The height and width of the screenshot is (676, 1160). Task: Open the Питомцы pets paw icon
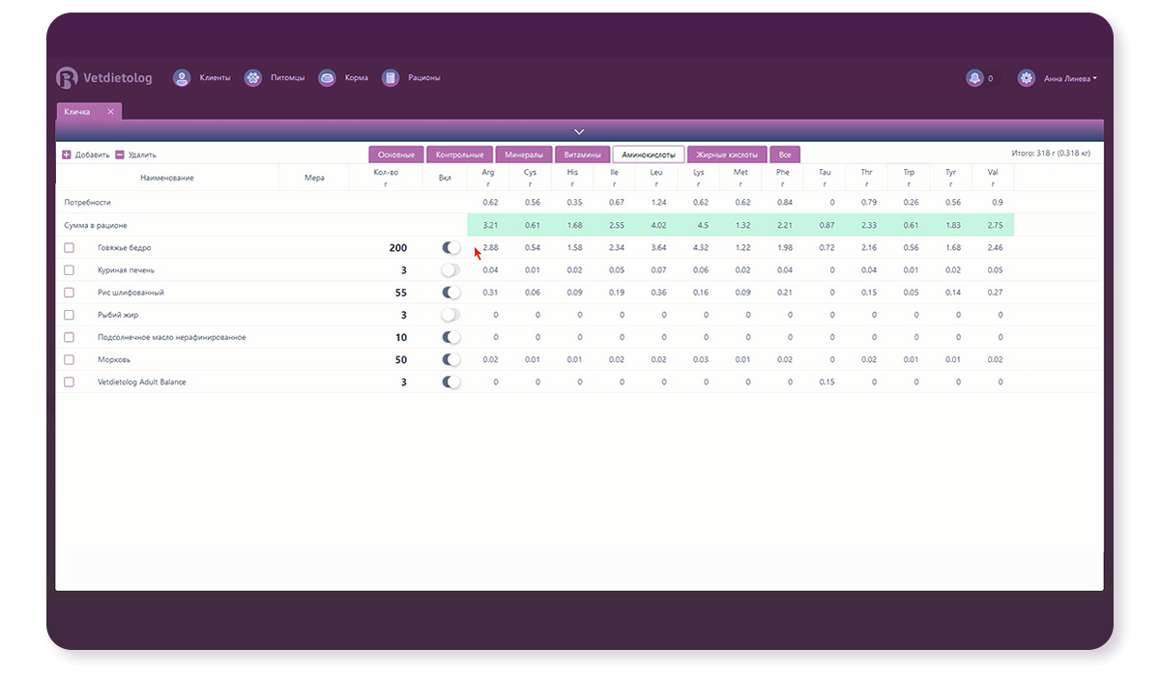coord(253,78)
